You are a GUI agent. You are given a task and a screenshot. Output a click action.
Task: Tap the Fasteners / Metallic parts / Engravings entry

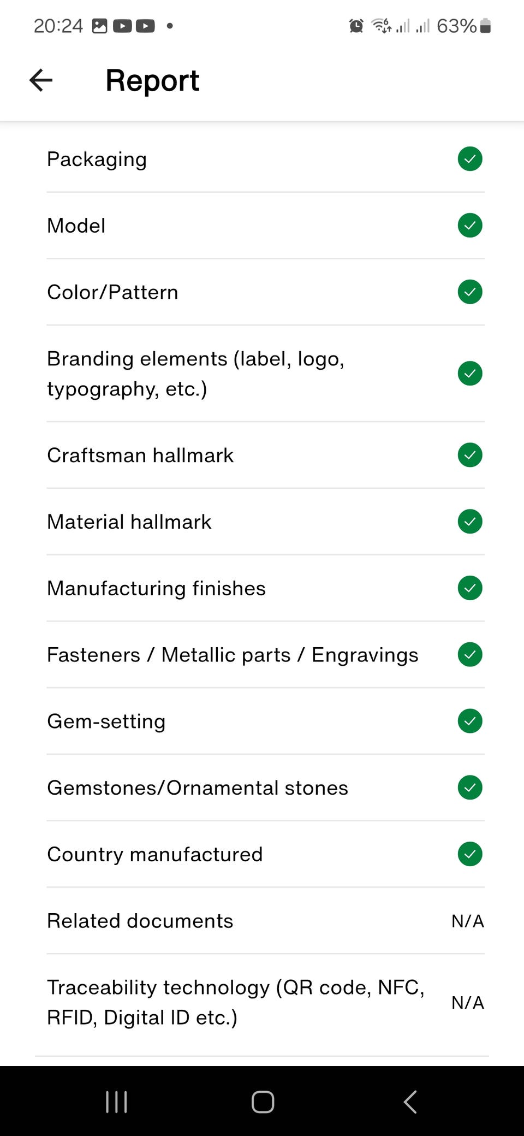coord(233,655)
